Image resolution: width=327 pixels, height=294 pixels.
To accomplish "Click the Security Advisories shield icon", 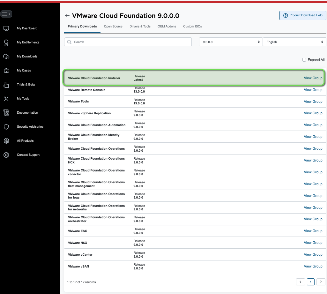I will click(6, 127).
